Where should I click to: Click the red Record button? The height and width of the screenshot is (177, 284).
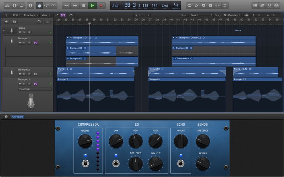coord(101,6)
